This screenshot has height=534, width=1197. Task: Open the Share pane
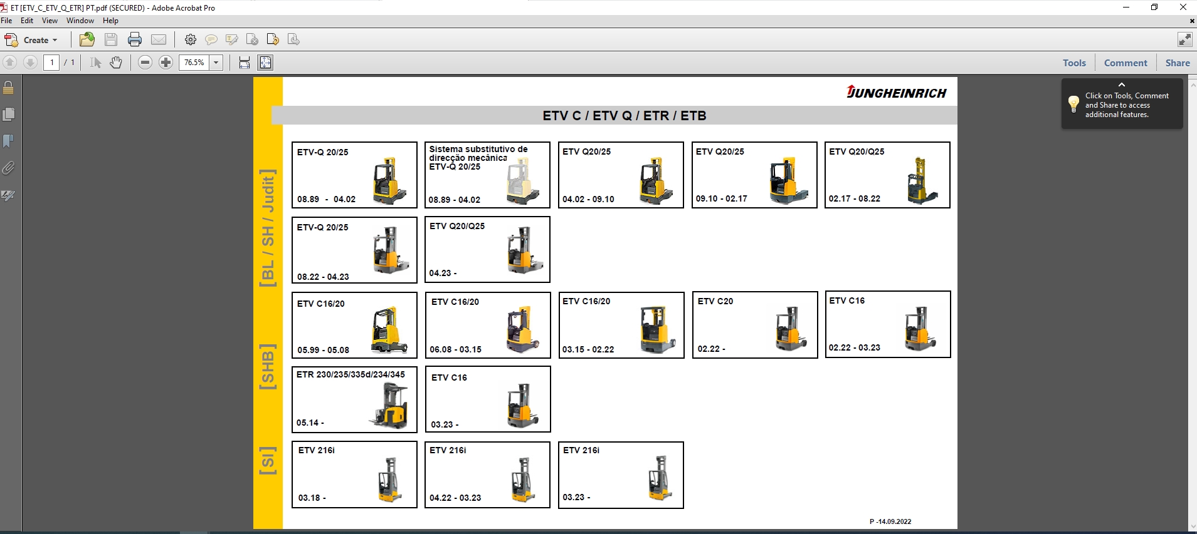tap(1178, 63)
